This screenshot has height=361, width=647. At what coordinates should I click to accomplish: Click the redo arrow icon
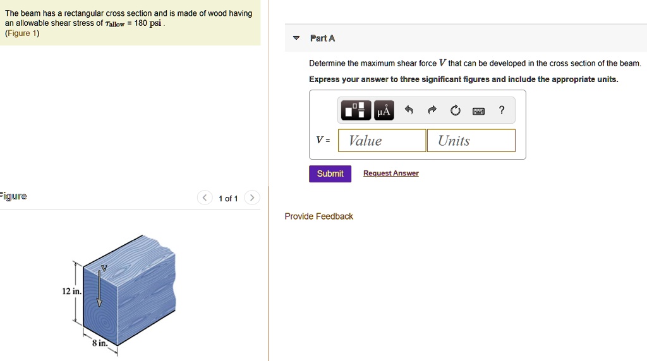pos(432,110)
